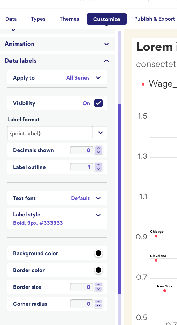This screenshot has width=177, height=325.
Task: Expand the Label style options
Action: pyautogui.click(x=57, y=218)
